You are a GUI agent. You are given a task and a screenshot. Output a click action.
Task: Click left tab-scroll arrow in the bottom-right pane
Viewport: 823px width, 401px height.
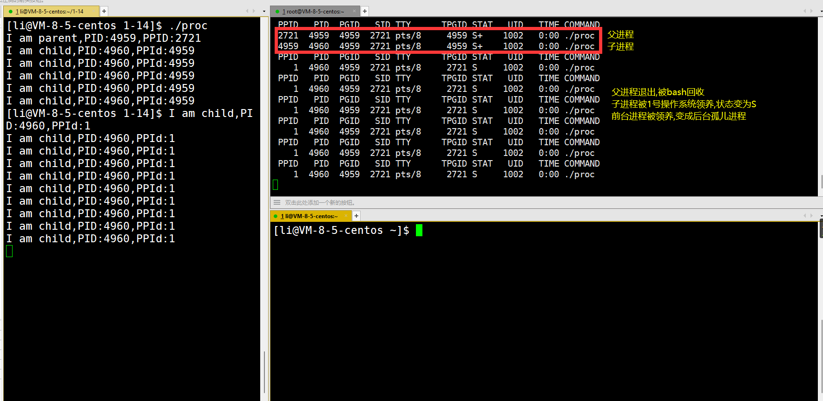(x=805, y=216)
